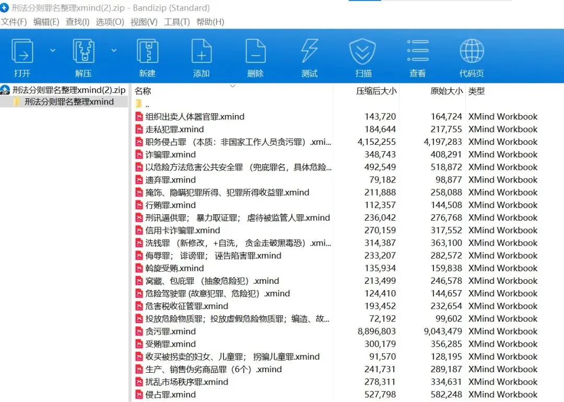564x402 pixels.
Task: Click the icon of 走私犯罪.xmind
Action: pyautogui.click(x=139, y=129)
